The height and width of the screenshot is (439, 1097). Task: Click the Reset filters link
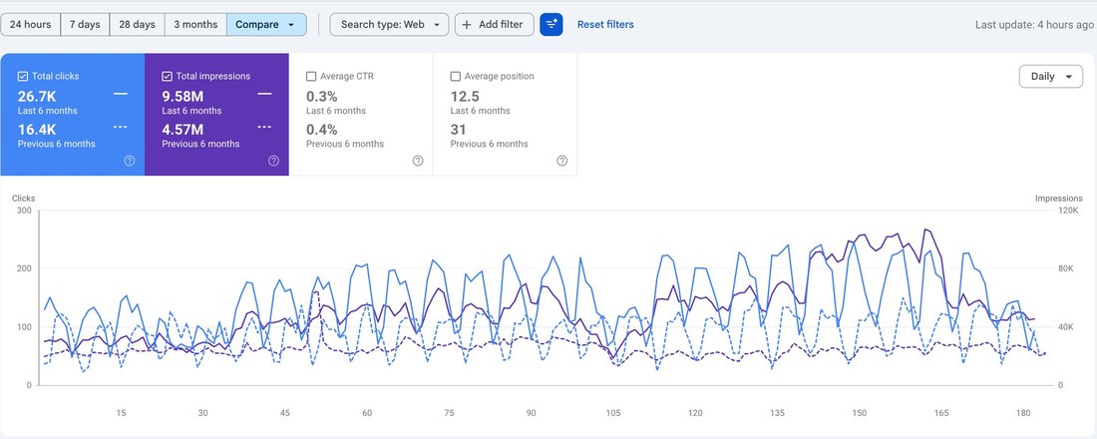click(x=605, y=25)
